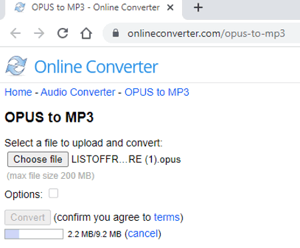Close the OPUS to MP3 tab
This screenshot has height=248, width=300.
(x=170, y=7)
